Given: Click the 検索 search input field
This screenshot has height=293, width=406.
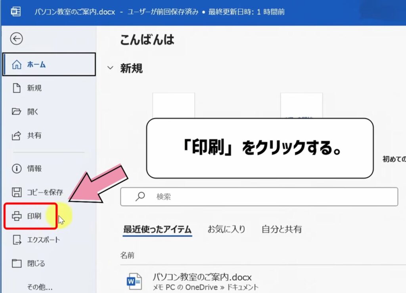Looking at the screenshot, I should pos(238,197).
